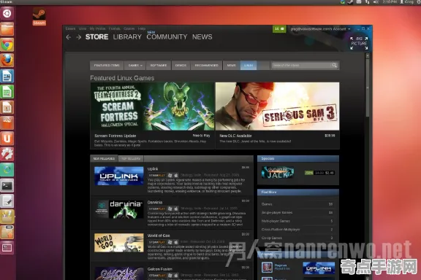The height and width of the screenshot is (280, 421).
Task: Open the account dropdown menu
Action: point(320,29)
